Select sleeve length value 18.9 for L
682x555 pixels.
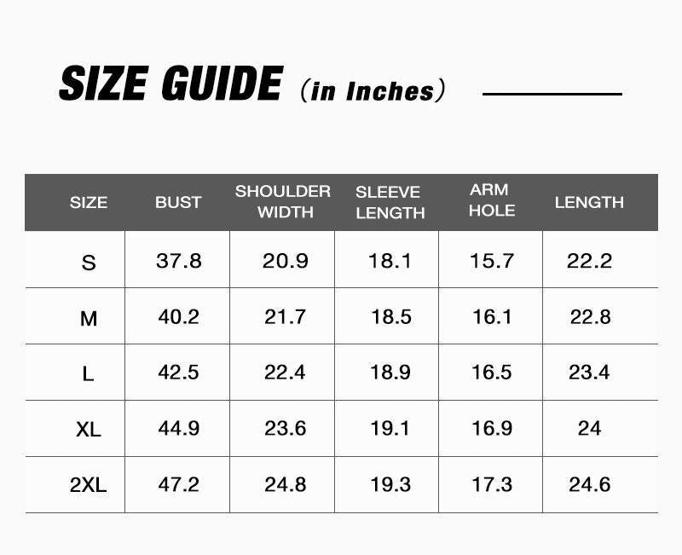pyautogui.click(x=390, y=373)
